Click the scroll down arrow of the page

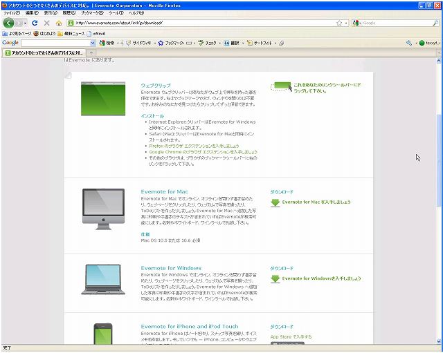[439, 341]
